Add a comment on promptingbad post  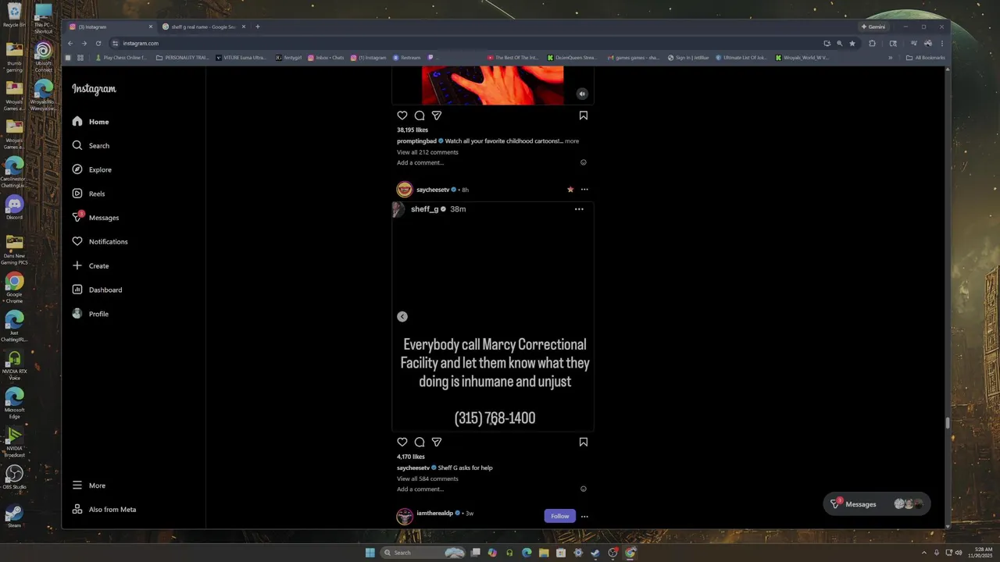coord(420,162)
